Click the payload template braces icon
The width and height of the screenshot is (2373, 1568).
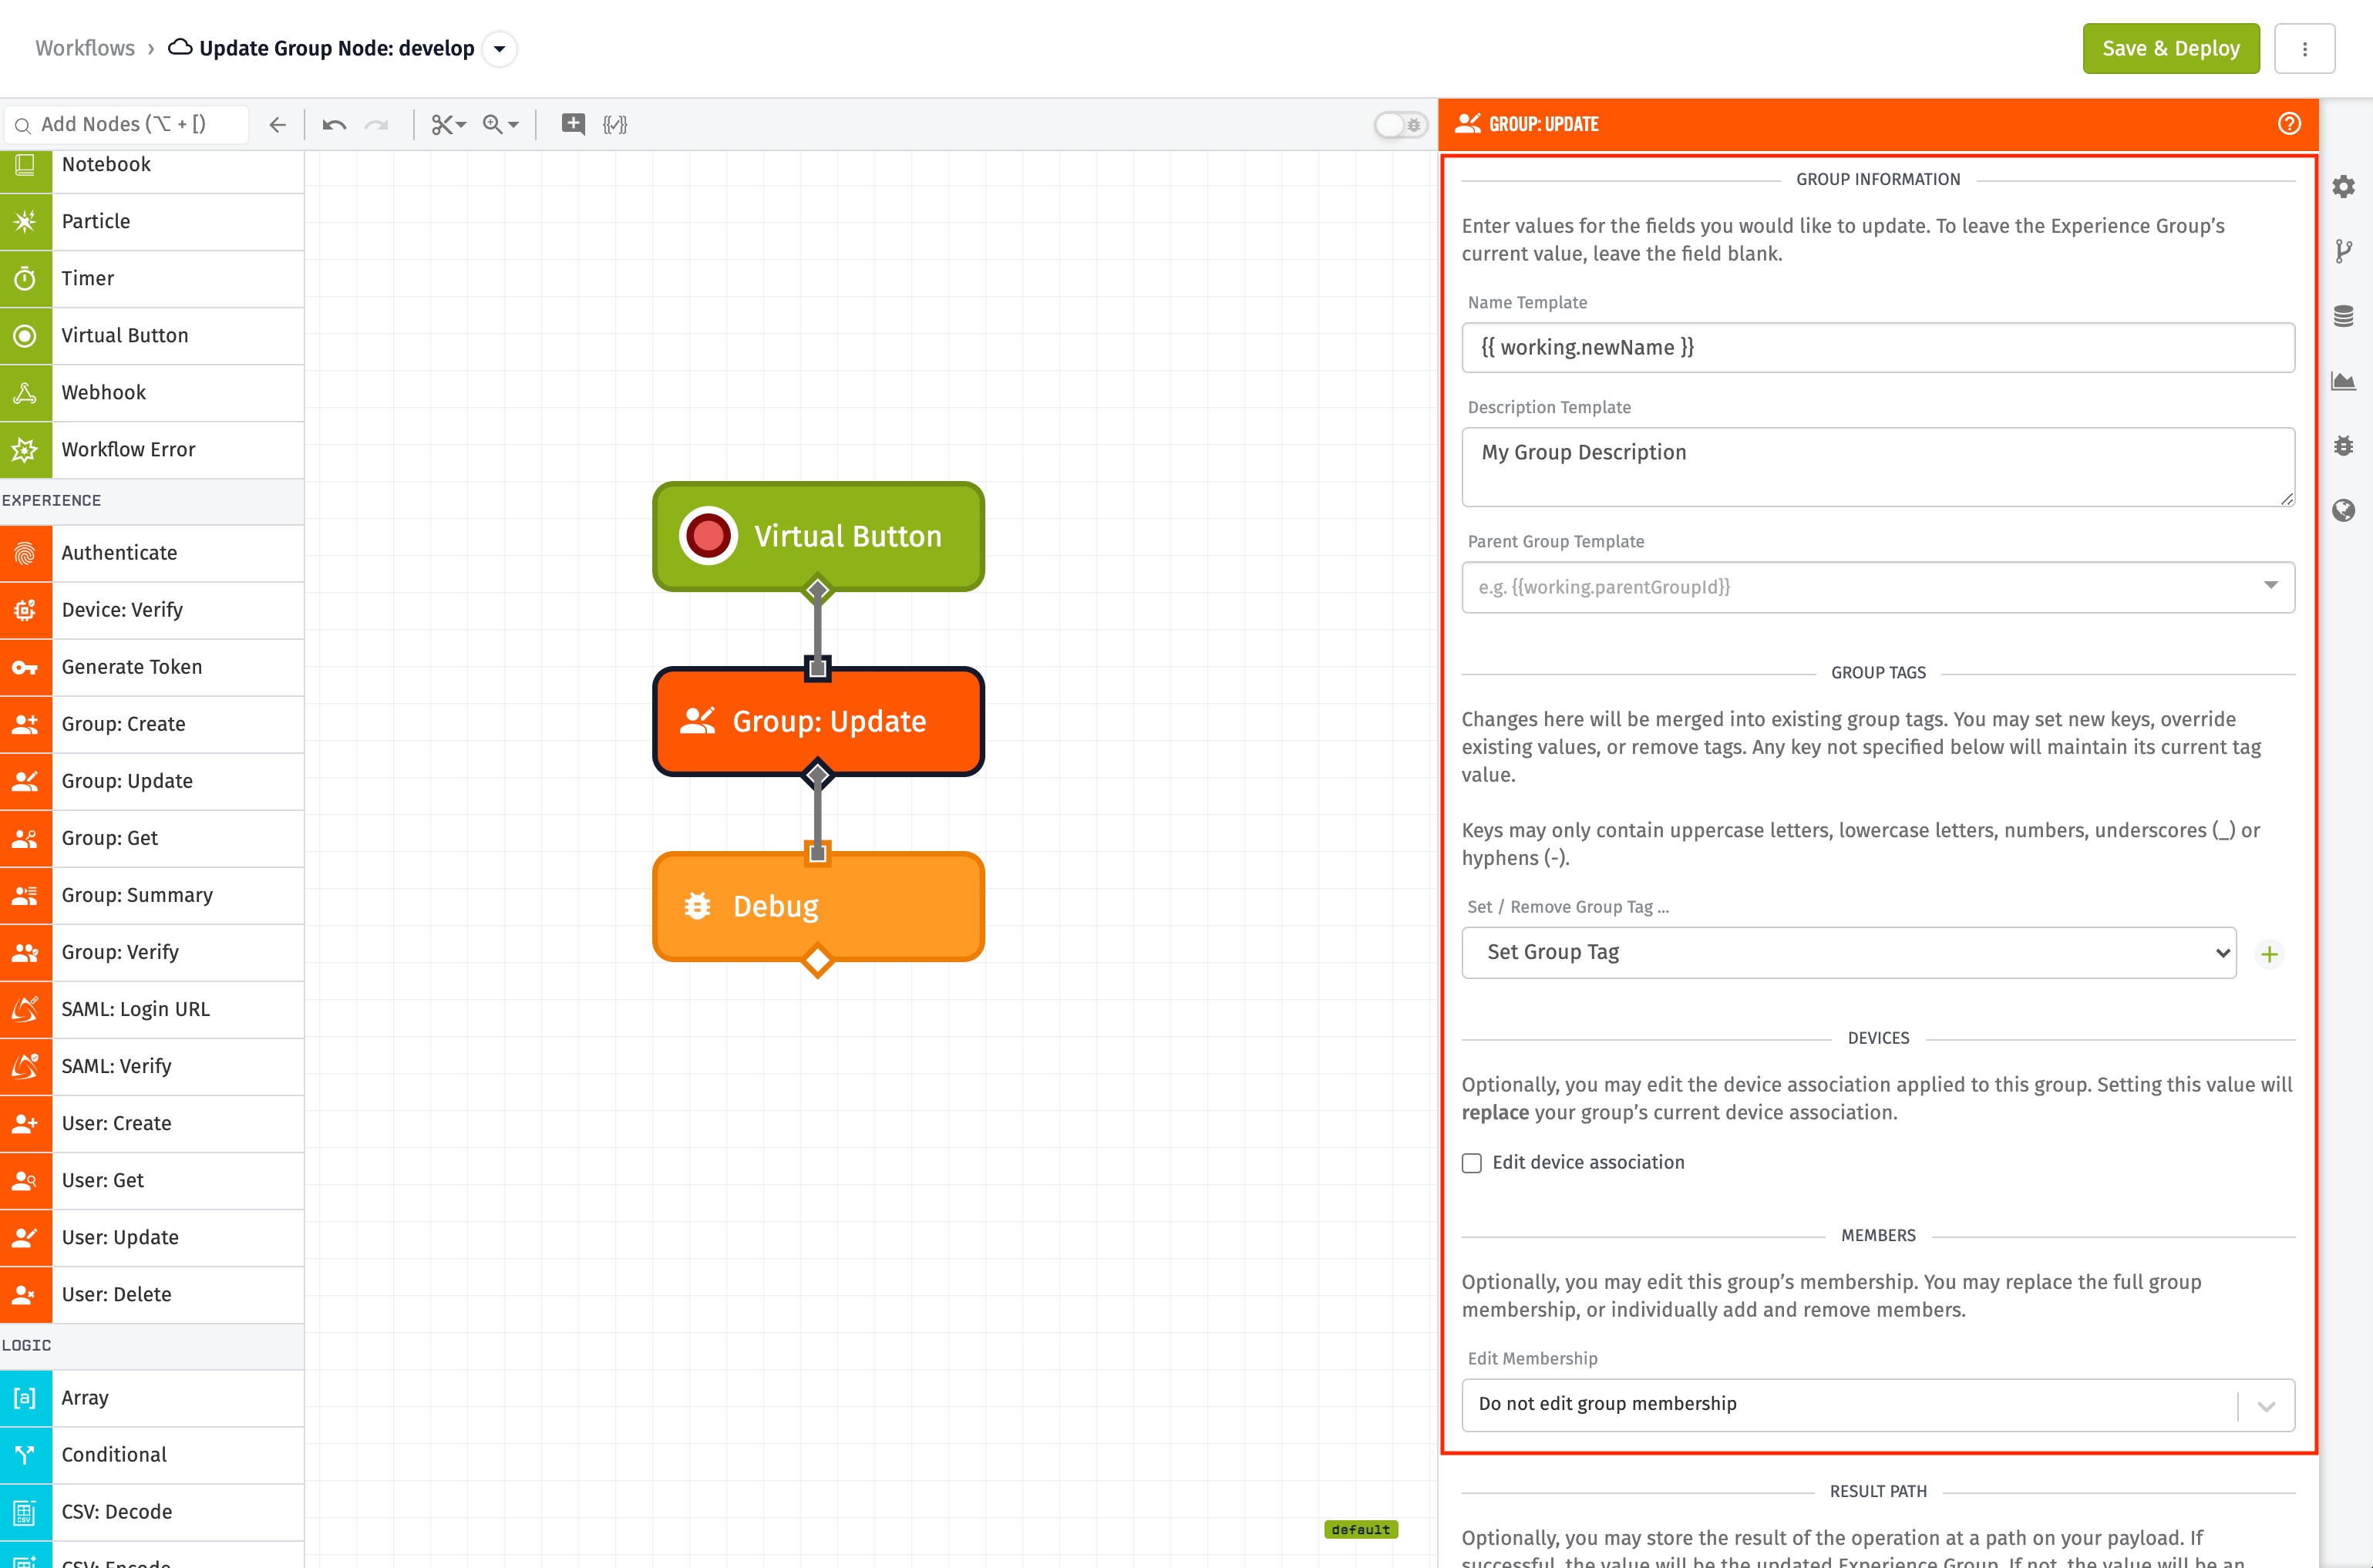click(x=615, y=125)
